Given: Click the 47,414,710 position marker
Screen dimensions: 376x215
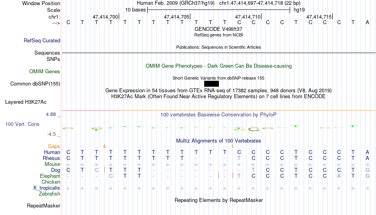Looking at the screenshot, I should coord(248,17).
